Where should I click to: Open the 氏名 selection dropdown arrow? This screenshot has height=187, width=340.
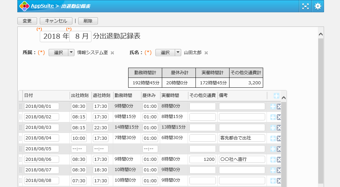click(178, 52)
